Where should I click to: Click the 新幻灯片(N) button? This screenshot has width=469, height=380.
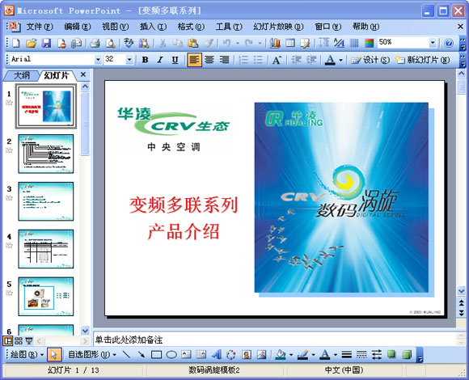(422, 60)
